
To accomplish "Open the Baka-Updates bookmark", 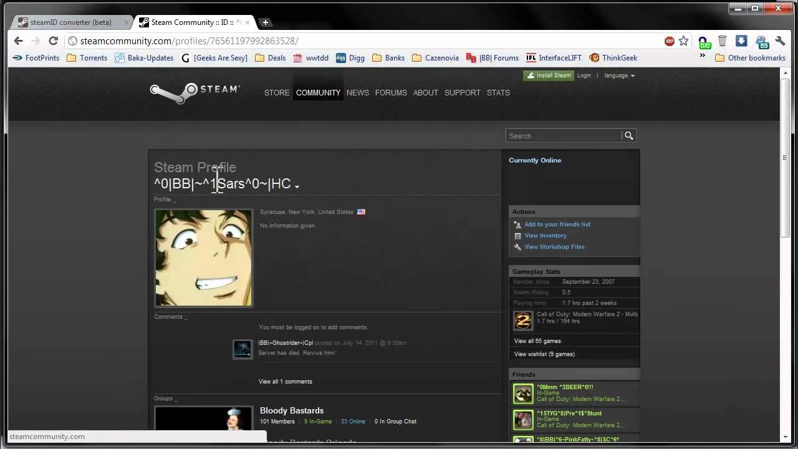I will click(144, 58).
